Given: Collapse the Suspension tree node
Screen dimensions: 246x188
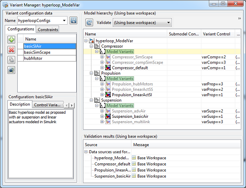Looking at the screenshot, I should (91, 100).
